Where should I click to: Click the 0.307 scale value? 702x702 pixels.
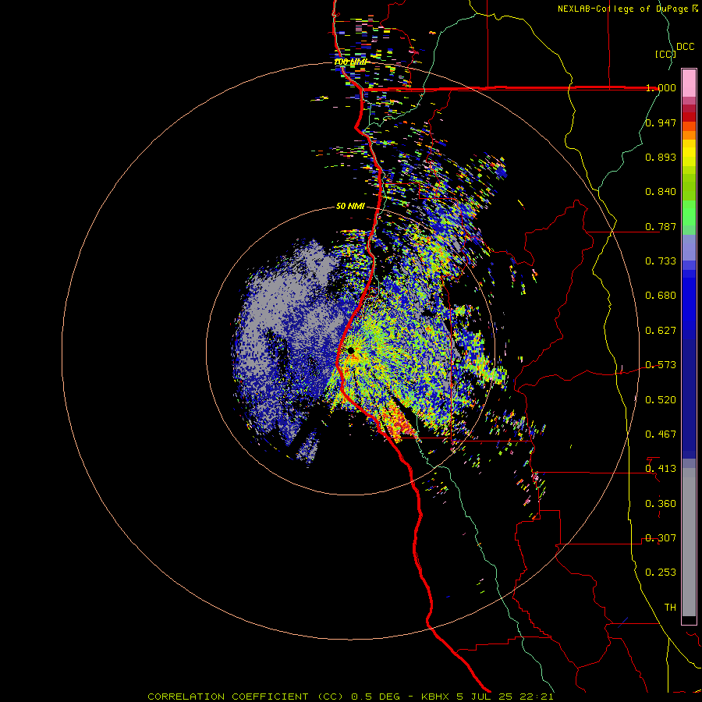coord(661,538)
